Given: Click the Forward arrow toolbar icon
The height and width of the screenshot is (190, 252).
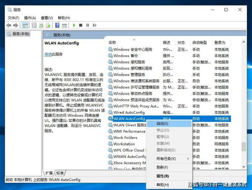Looking at the screenshot, I should [16, 25].
